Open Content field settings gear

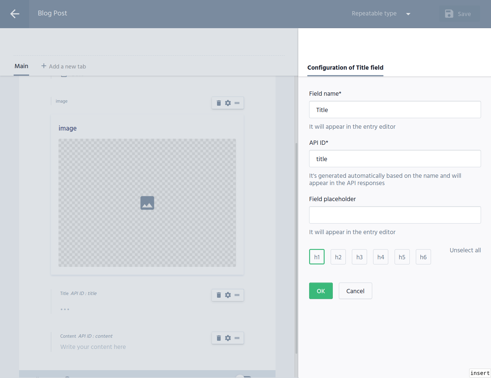pyautogui.click(x=228, y=338)
